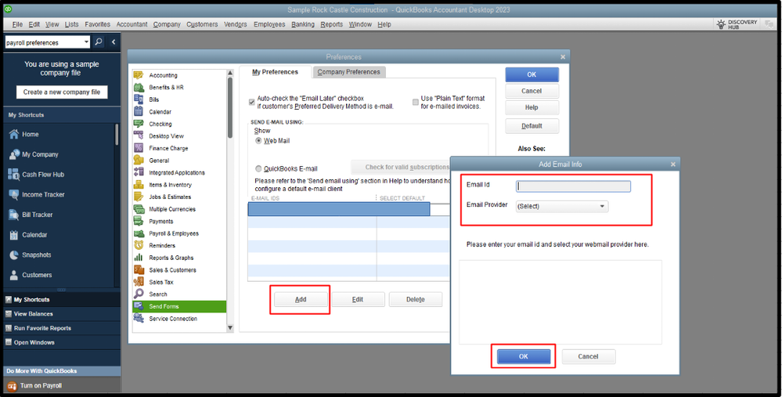Click the Sales & Customers icon

pos(139,270)
